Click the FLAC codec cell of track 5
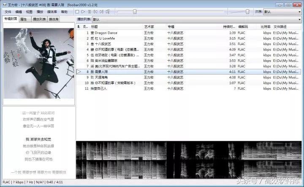The width and height of the screenshot is (304, 187). pyautogui.click(x=242, y=55)
